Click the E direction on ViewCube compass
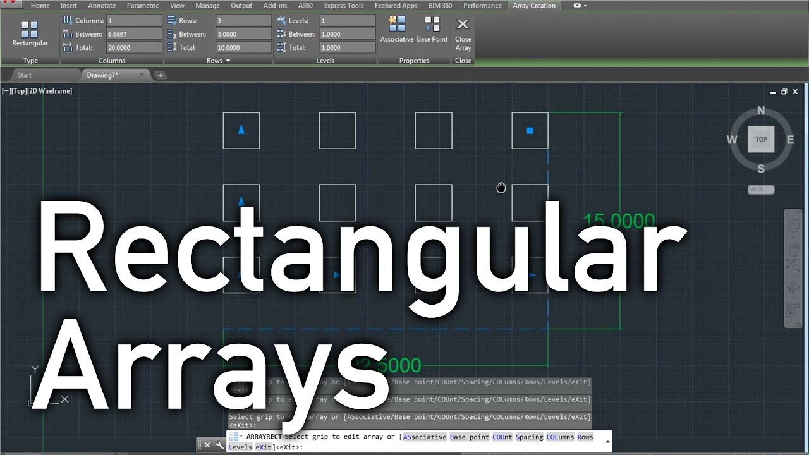 [x=790, y=140]
